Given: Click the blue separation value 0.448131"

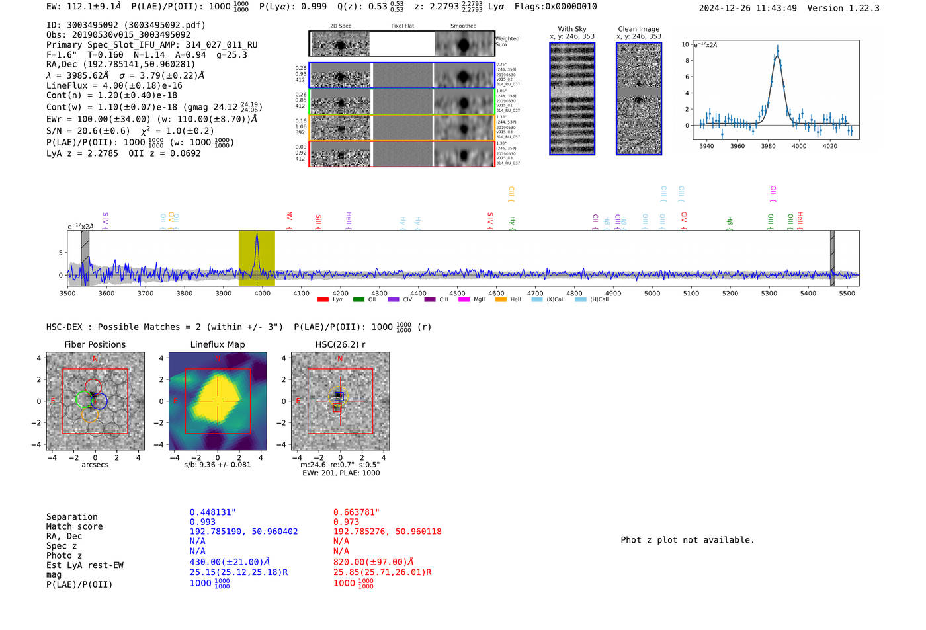Looking at the screenshot, I should [213, 512].
